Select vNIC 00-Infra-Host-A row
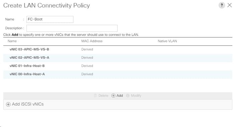 tap(118, 74)
